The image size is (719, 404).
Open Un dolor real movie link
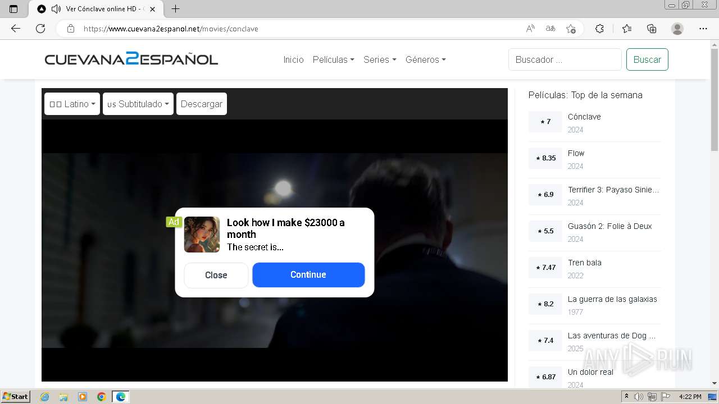point(590,372)
